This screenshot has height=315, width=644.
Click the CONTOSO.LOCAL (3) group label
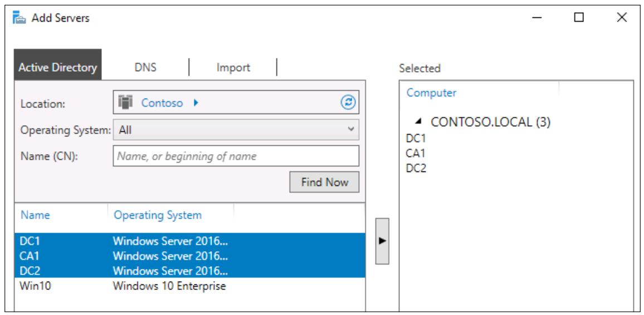tap(490, 122)
